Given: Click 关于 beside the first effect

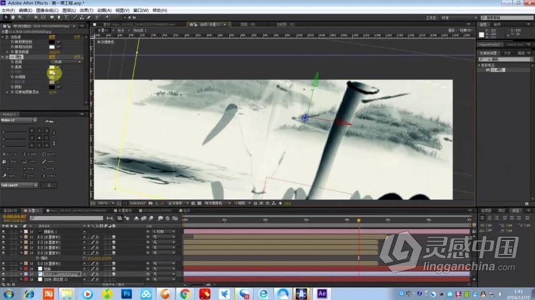Looking at the screenshot, I should pyautogui.click(x=77, y=37).
